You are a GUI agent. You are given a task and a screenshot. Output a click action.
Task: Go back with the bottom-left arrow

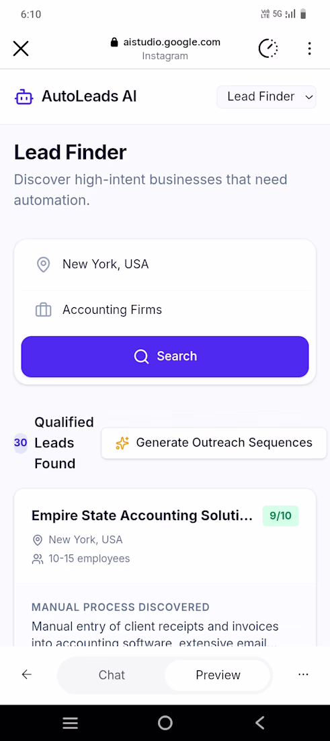[x=27, y=674]
